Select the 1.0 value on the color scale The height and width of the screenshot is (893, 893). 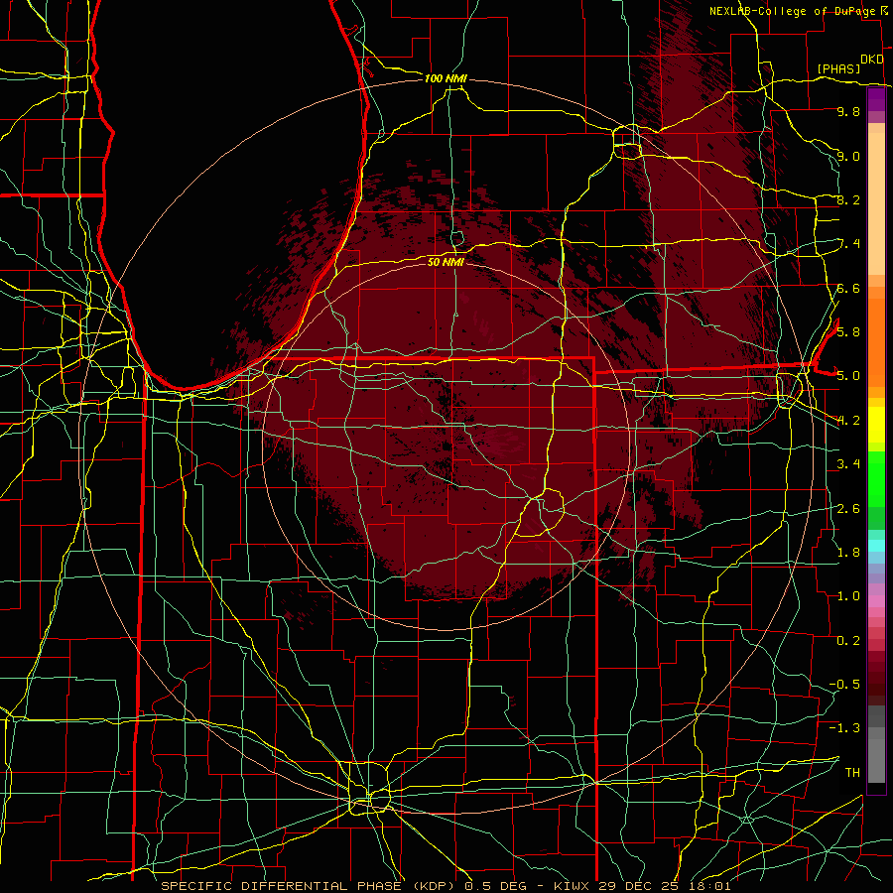(x=848, y=595)
